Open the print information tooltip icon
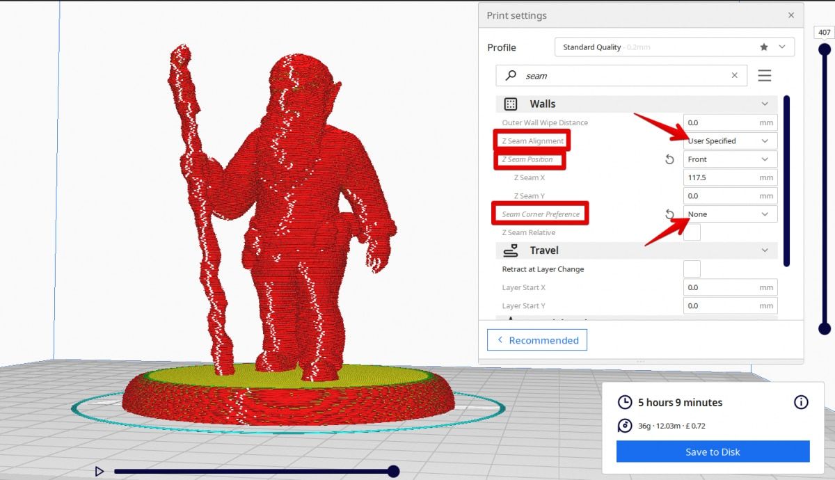Viewport: 835px width, 480px height. 800,402
